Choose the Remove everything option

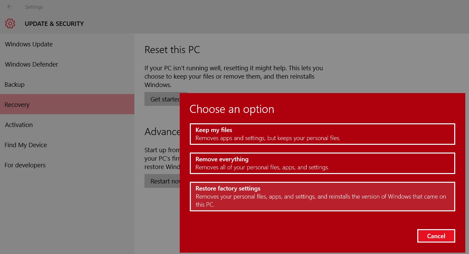tap(322, 163)
